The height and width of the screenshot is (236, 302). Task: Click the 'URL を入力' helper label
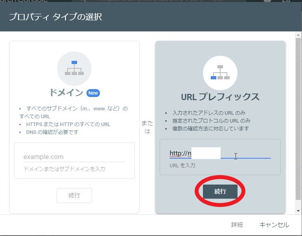[x=182, y=166]
